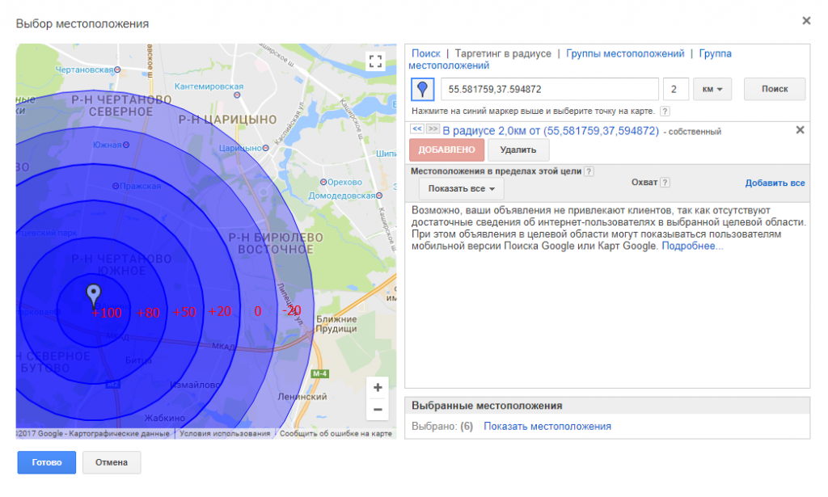
Task: Go to previous location result arrow
Action: [417, 129]
